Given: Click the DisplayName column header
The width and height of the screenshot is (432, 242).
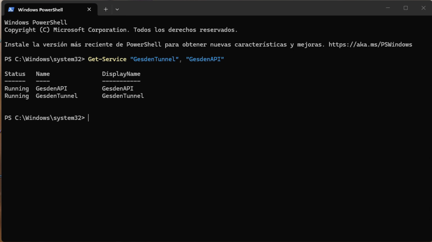Looking at the screenshot, I should tap(121, 74).
